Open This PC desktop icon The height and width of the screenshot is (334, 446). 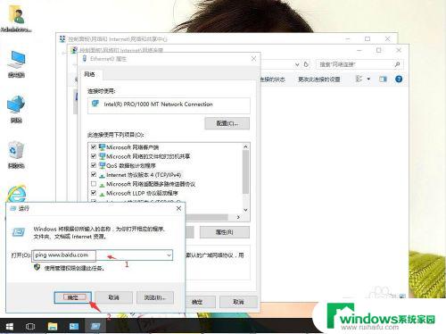pos(16,63)
